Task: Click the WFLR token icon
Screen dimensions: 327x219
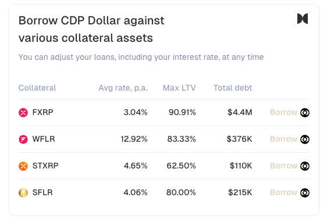Action: pyautogui.click(x=23, y=139)
